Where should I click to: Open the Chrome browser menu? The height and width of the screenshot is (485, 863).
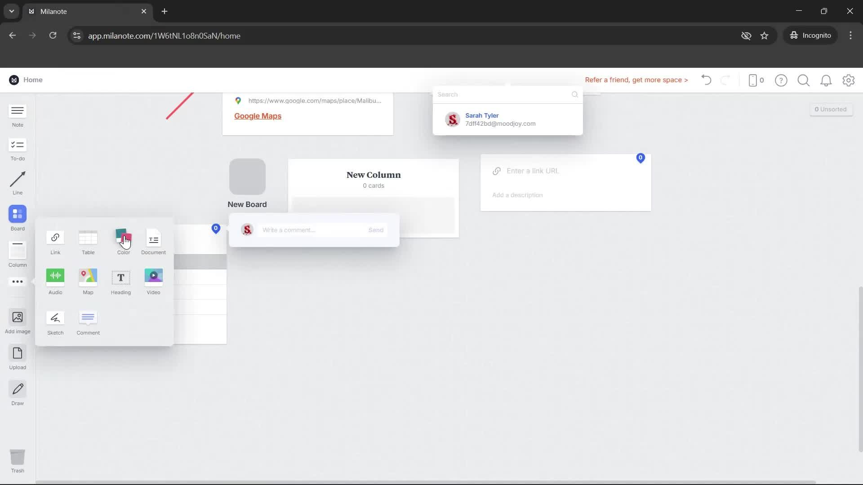click(x=850, y=35)
